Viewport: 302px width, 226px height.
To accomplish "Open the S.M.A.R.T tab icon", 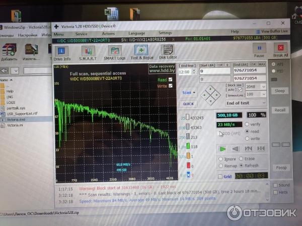I will click(x=88, y=52).
